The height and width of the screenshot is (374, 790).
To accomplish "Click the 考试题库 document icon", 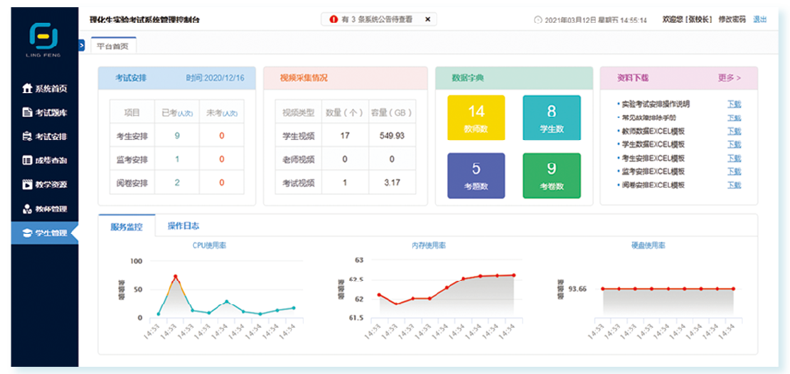I will (x=27, y=112).
